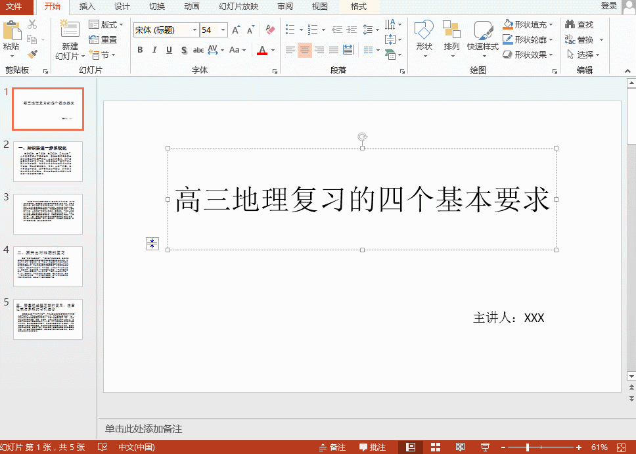The image size is (636, 454).
Task: Switch to the 格式 Format tab
Action: pos(359,7)
